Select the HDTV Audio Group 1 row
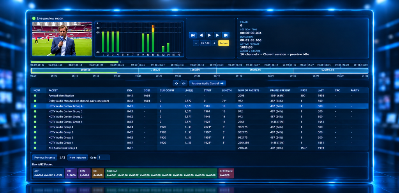Image resolution: width=399 pixels, height=193 pixels. tap(199, 142)
